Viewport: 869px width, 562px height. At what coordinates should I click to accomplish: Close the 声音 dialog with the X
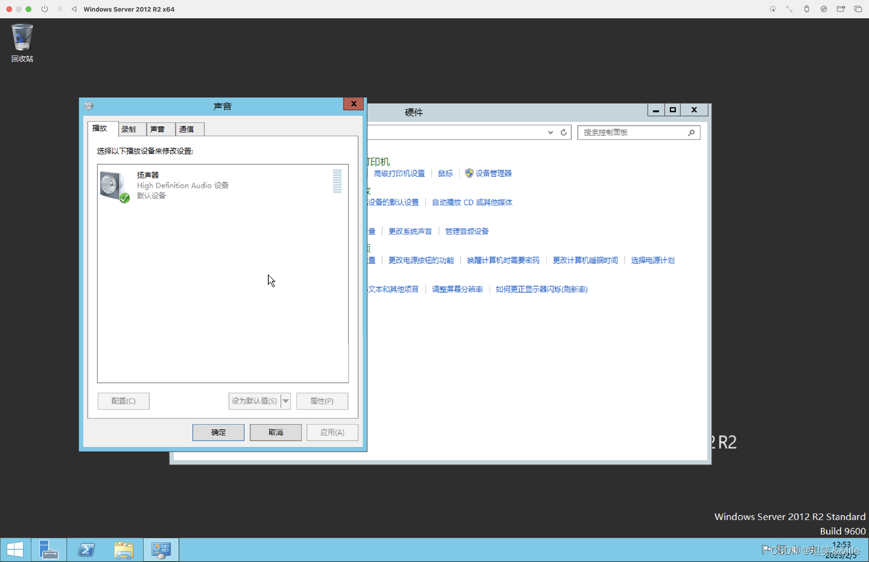[354, 104]
